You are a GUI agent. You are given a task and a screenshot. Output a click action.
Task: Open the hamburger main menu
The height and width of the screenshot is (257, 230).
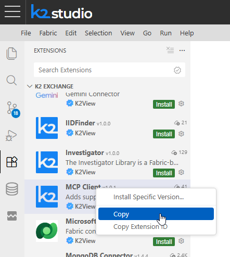[12, 11]
